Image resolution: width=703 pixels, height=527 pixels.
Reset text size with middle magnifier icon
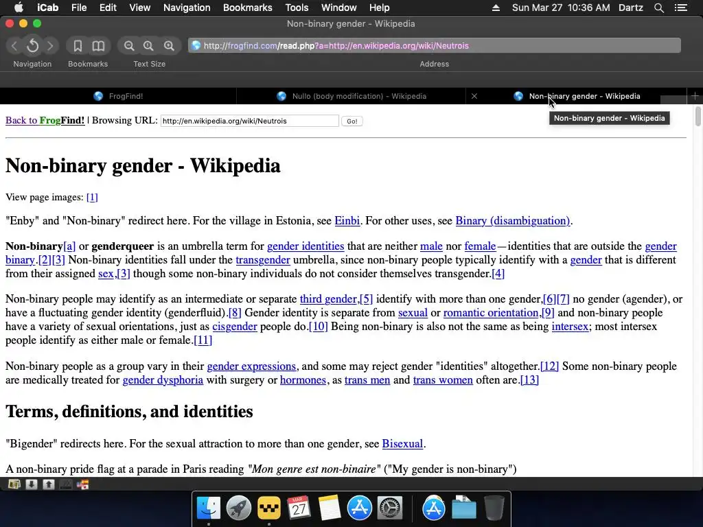[x=148, y=46]
